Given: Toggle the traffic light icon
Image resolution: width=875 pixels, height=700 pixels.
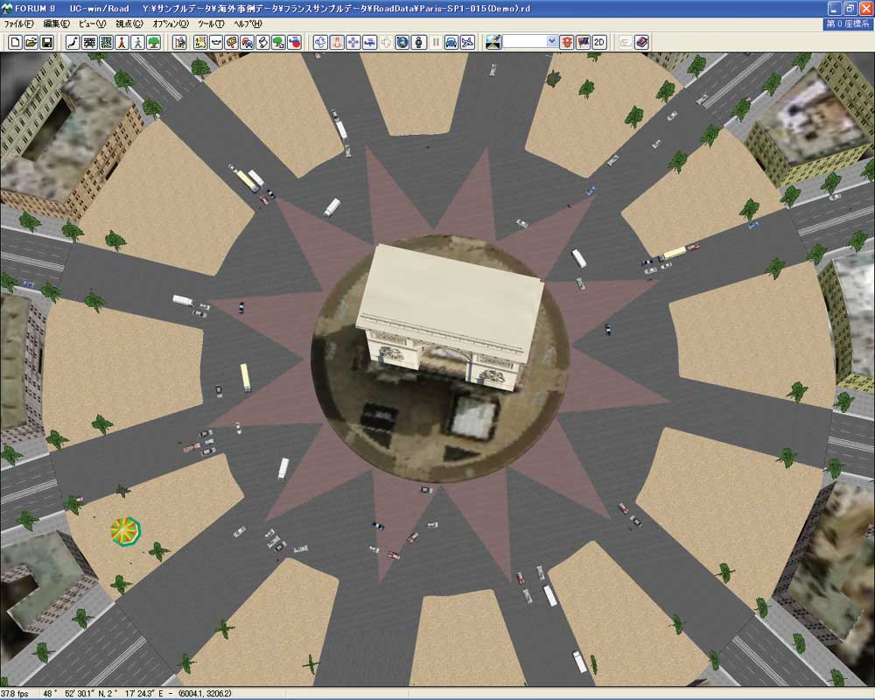Looking at the screenshot, I should click(567, 42).
